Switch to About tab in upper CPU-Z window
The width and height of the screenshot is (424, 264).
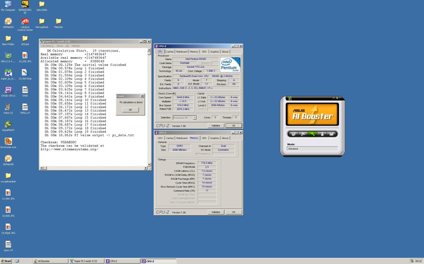coord(225,52)
